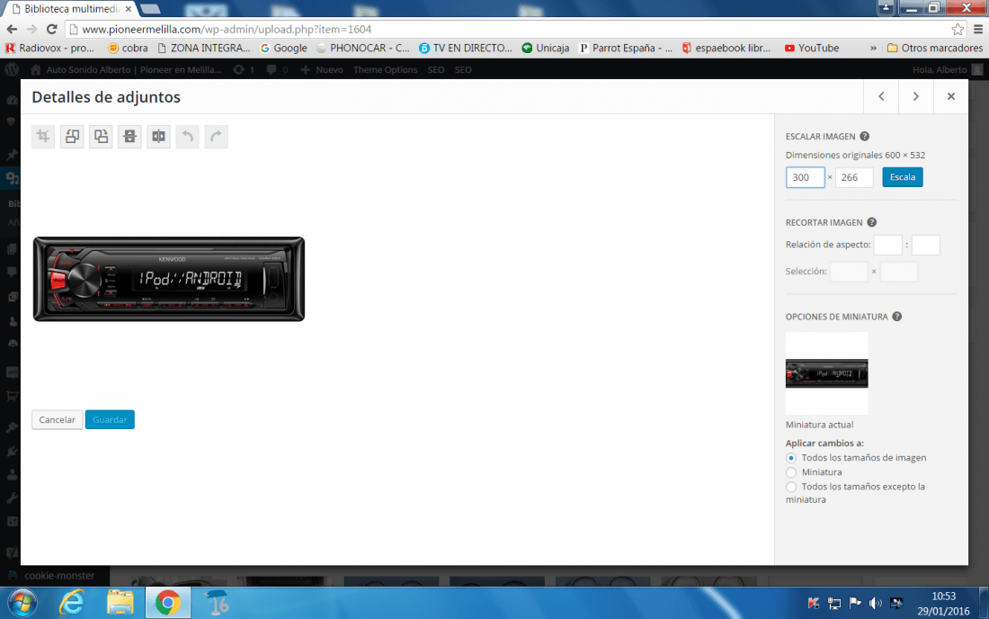Flip image horizontally

pos(158,136)
